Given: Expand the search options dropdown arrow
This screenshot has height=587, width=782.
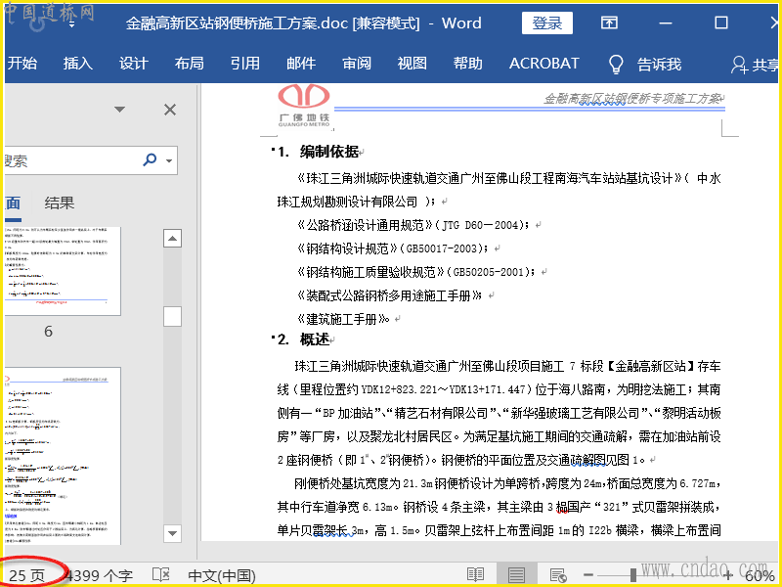Looking at the screenshot, I should [169, 160].
